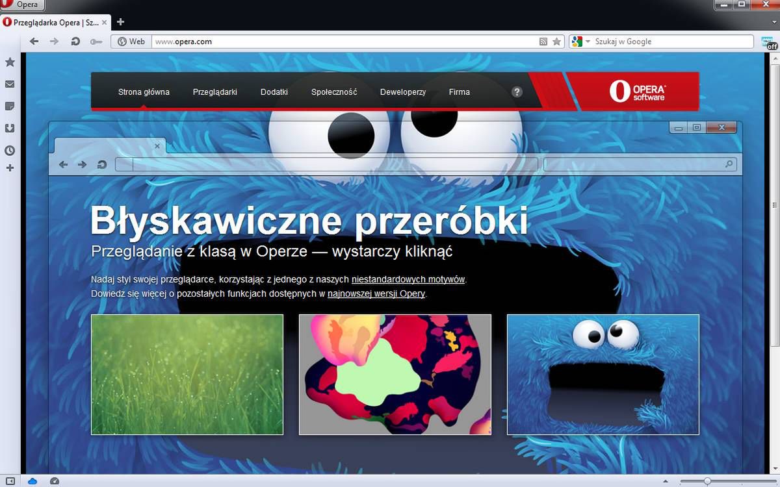
Task: Open a new tab with plus button
Action: coord(120,22)
